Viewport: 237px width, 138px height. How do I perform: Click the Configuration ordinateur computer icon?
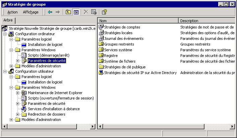[x=11, y=34]
